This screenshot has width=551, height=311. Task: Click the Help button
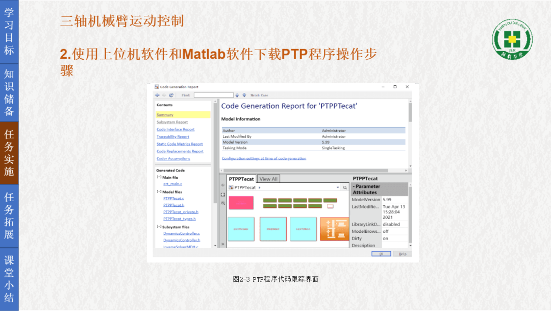tap(403, 254)
